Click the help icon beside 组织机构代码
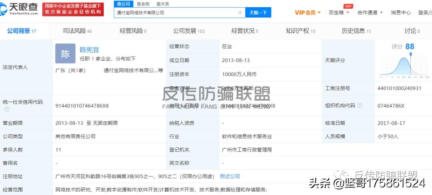This screenshot has width=432, height=195. pos(359,105)
